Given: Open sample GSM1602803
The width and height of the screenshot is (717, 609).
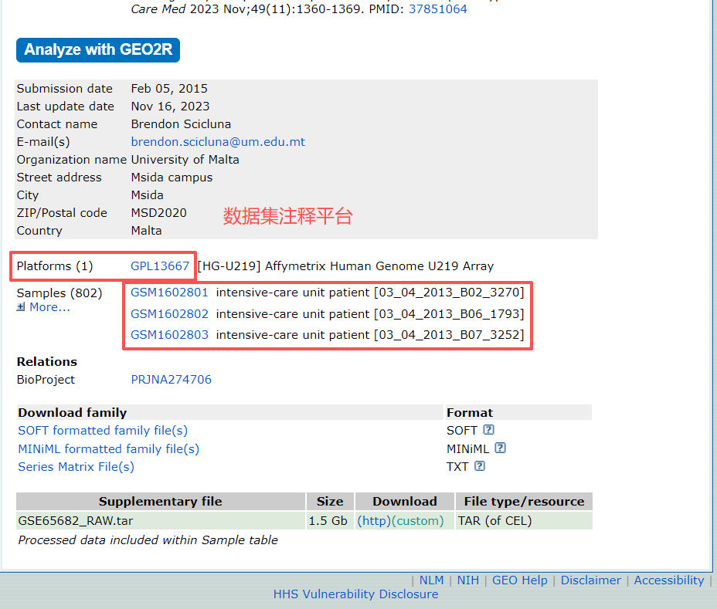Looking at the screenshot, I should pos(169,335).
